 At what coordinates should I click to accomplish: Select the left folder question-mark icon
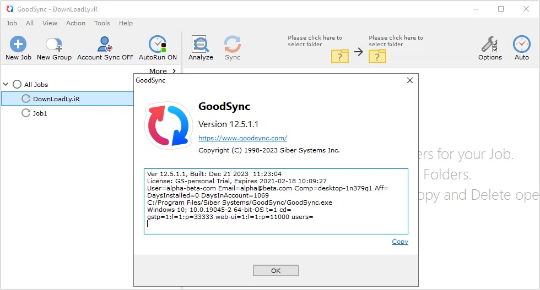click(x=339, y=56)
